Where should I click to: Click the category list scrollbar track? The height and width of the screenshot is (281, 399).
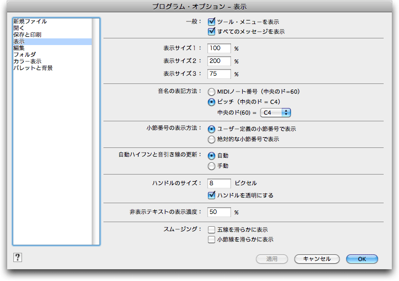point(96,131)
